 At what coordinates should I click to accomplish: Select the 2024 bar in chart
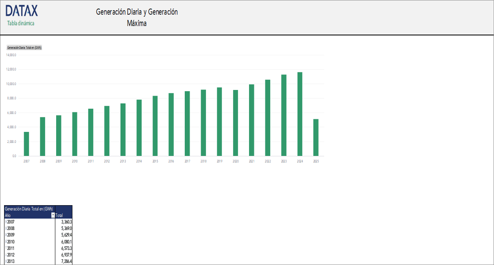[300, 114]
